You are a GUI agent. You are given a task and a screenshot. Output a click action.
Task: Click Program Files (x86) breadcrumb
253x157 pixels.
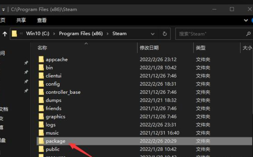(x=81, y=33)
